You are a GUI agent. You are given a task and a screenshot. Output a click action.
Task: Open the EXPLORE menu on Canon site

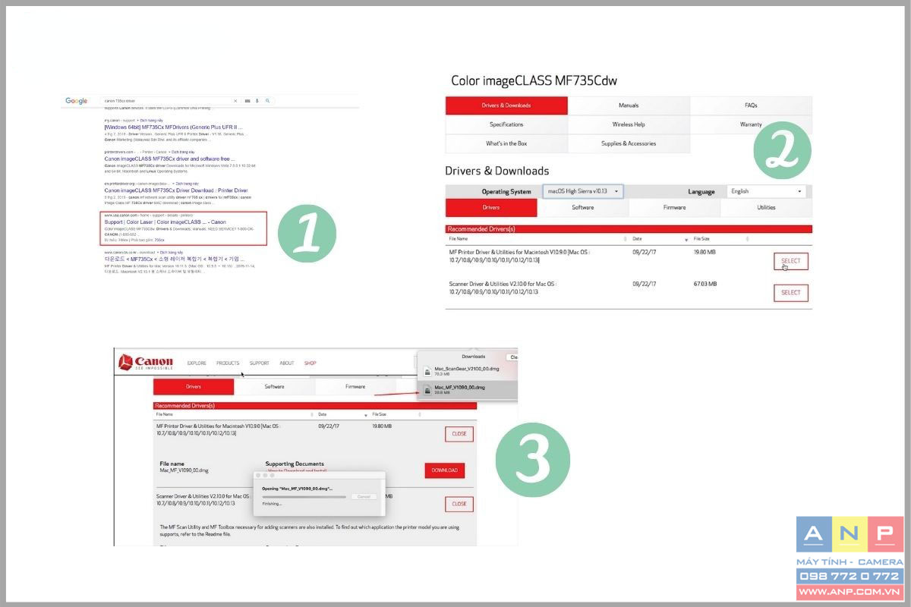[197, 363]
